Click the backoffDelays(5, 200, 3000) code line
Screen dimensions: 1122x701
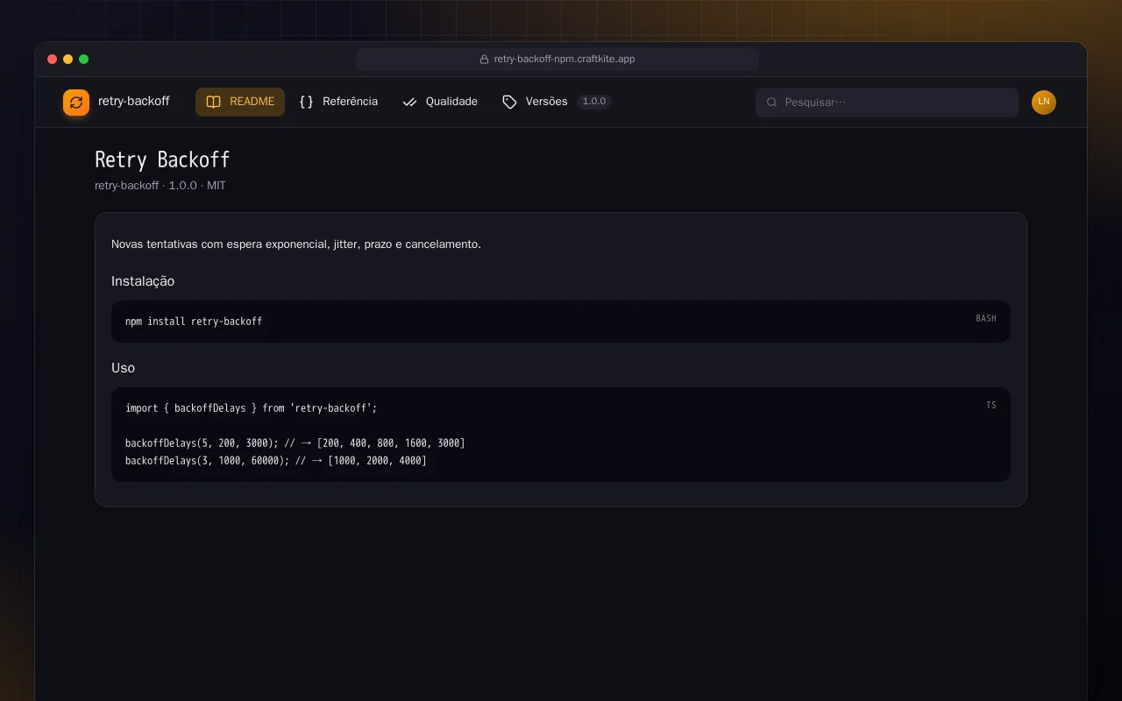295,443
